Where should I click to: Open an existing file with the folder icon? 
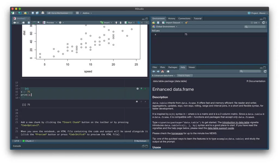(x=25, y=13)
